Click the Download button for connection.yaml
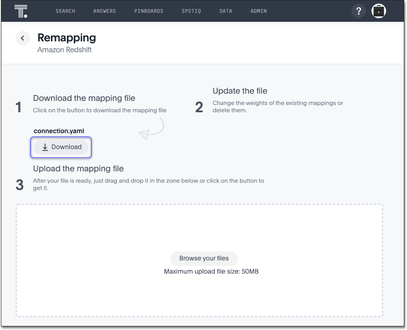The image size is (407, 330). coord(61,147)
